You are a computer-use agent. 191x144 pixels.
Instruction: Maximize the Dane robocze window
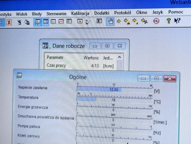pos(107,46)
